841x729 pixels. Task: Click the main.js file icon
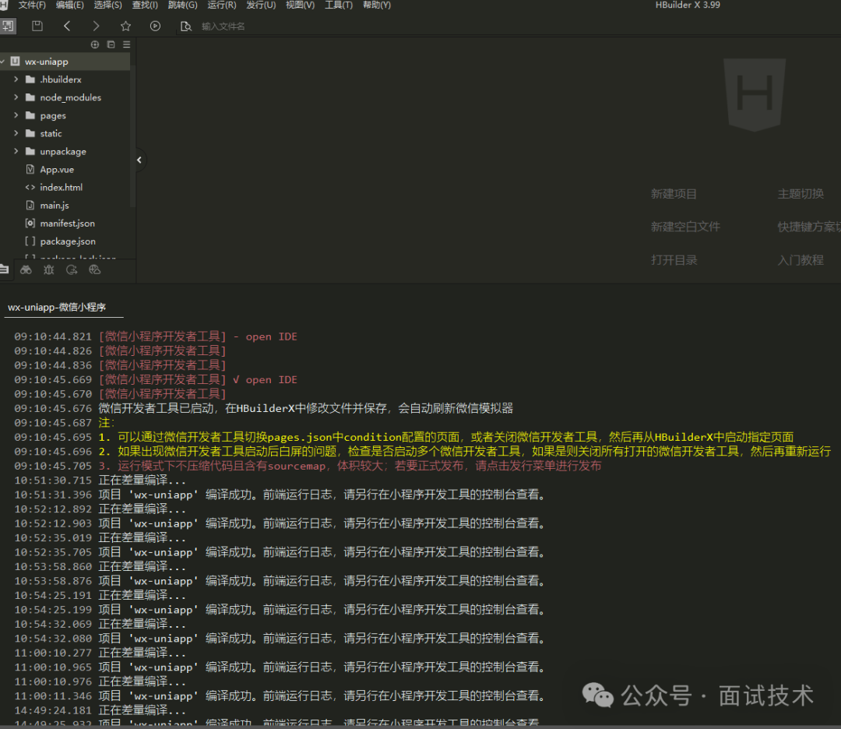point(30,206)
